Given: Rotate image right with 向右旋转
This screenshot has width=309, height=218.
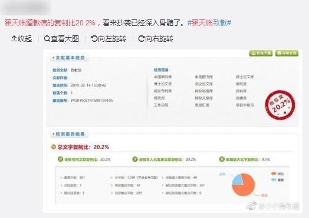Looking at the screenshot, I should [x=156, y=39].
